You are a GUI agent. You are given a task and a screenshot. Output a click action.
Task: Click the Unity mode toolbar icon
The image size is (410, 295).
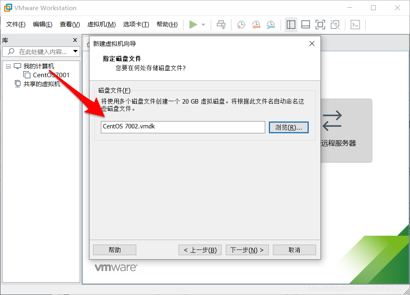pos(335,24)
